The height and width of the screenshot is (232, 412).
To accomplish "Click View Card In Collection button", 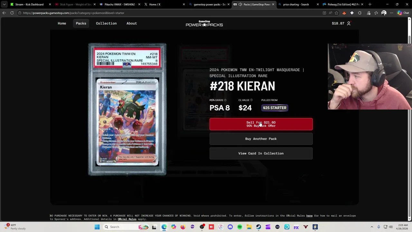I will [261, 153].
